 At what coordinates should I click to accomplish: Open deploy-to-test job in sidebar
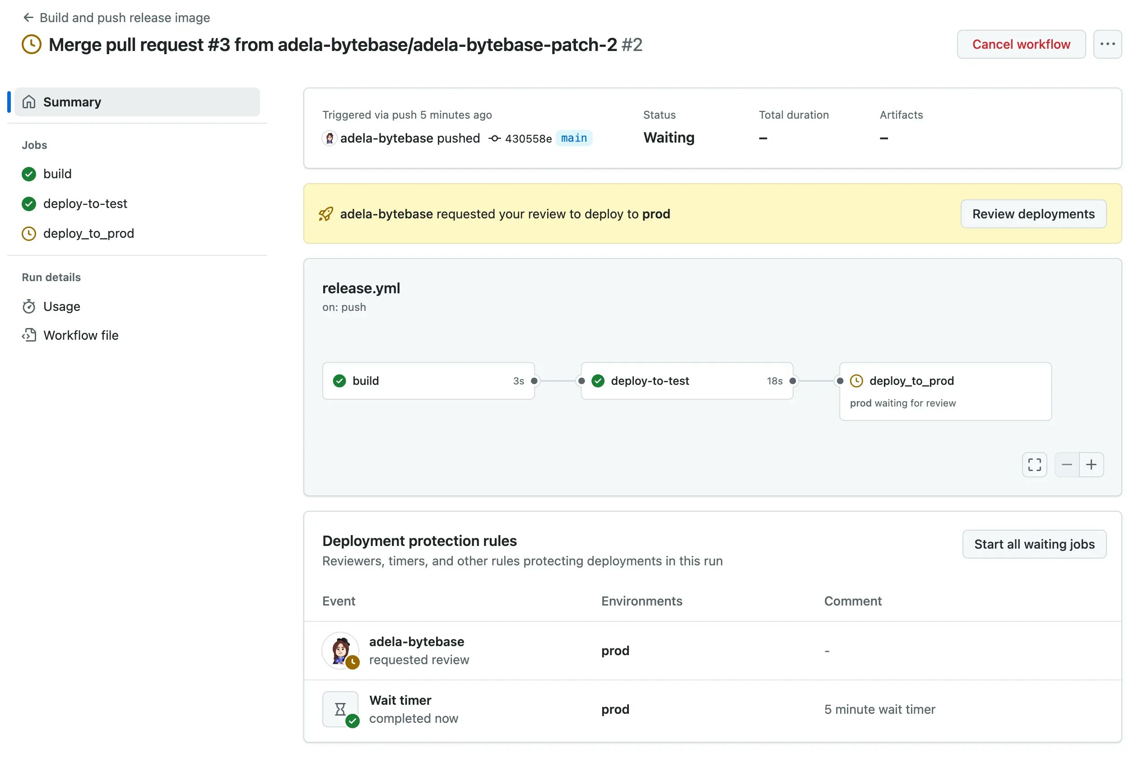pyautogui.click(x=84, y=203)
